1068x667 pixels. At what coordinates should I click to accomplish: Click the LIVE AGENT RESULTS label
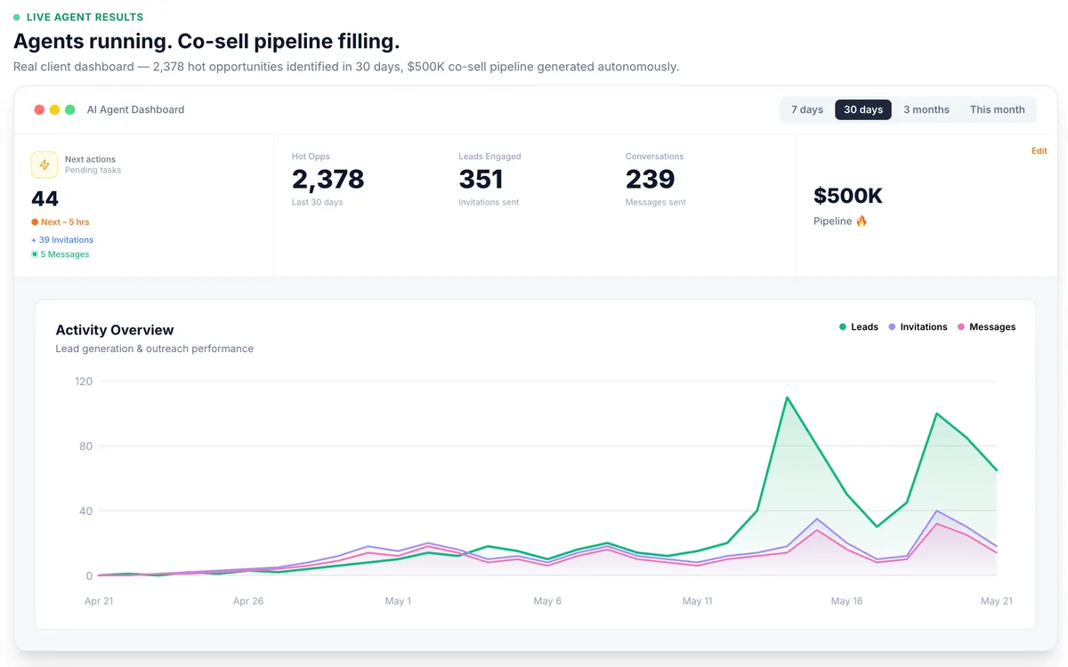85,17
